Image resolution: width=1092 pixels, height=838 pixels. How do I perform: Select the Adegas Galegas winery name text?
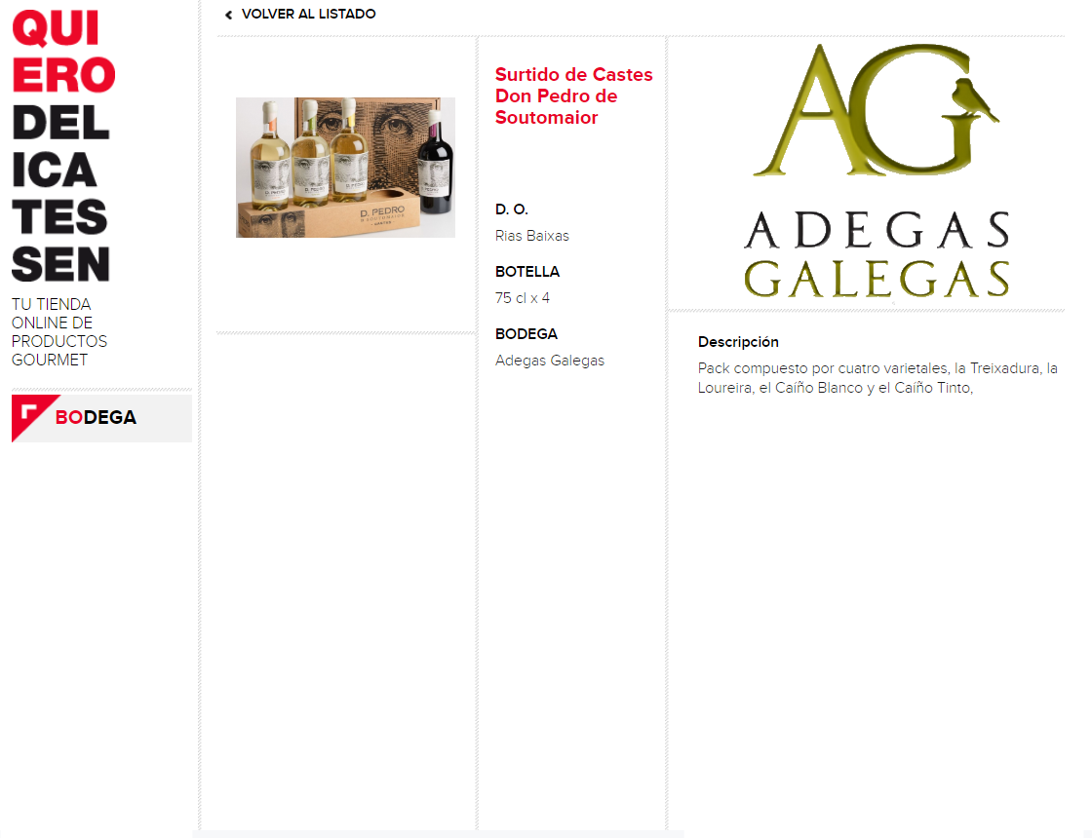click(x=550, y=361)
